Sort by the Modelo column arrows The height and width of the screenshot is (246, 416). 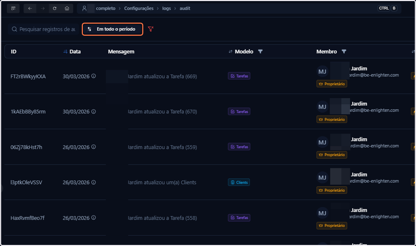230,52
